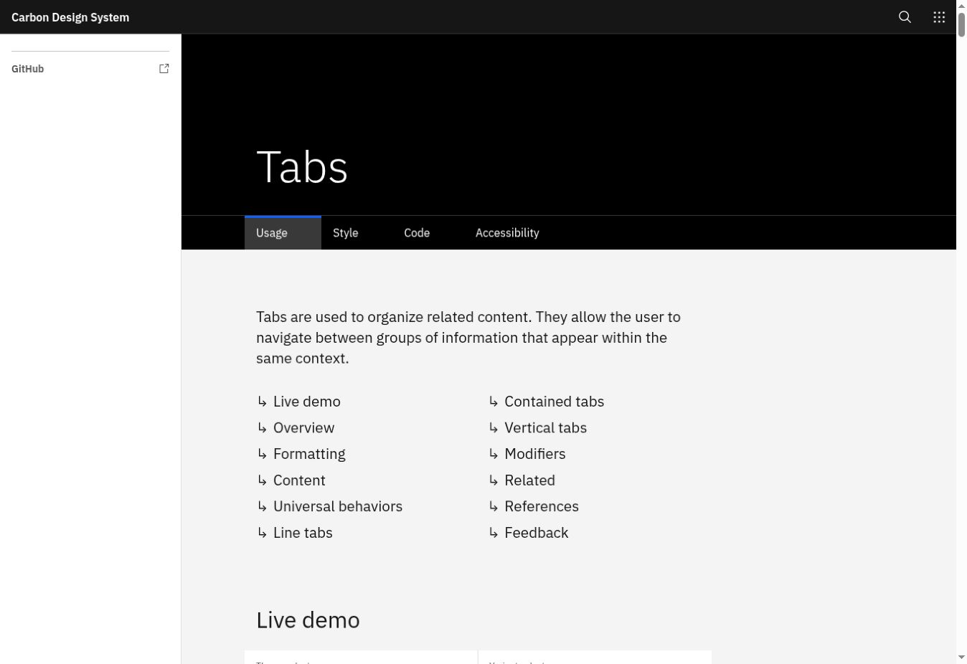
Task: Go to Contained tabs anchor
Action: pyautogui.click(x=554, y=402)
